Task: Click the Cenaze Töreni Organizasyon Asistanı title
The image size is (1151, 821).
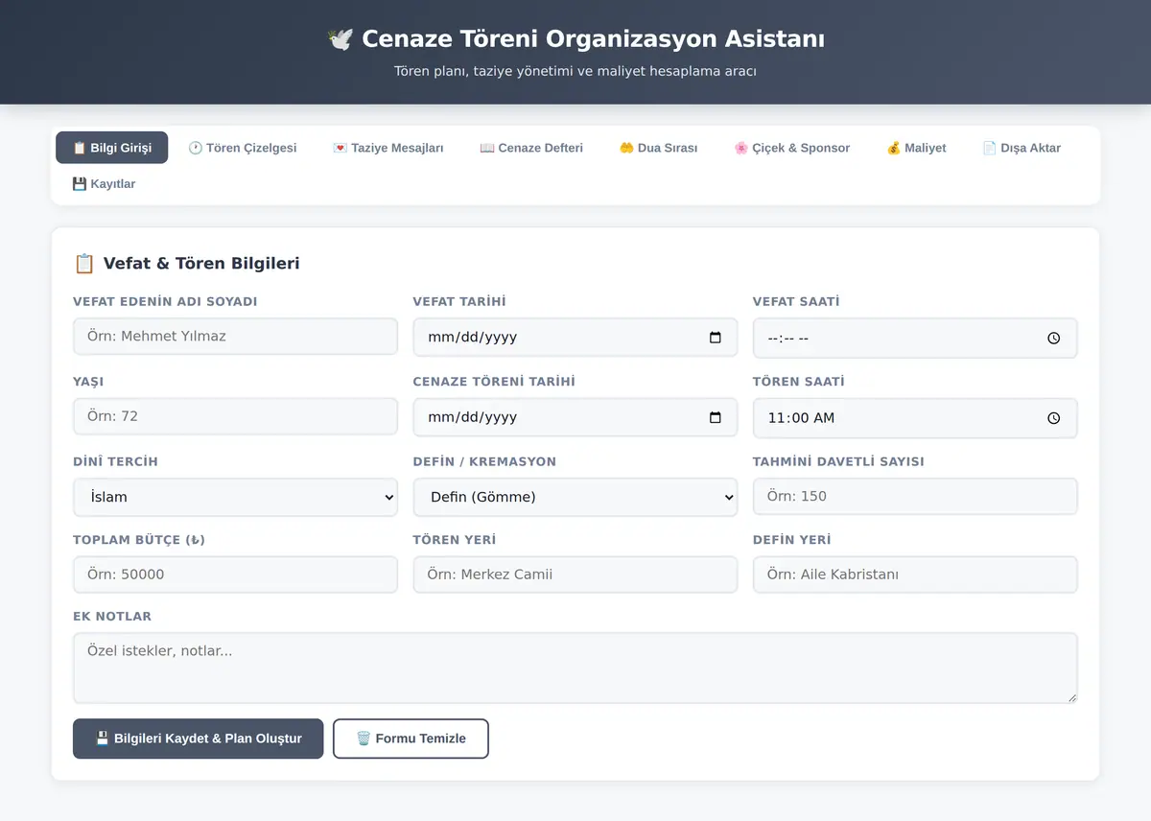Action: (x=575, y=39)
